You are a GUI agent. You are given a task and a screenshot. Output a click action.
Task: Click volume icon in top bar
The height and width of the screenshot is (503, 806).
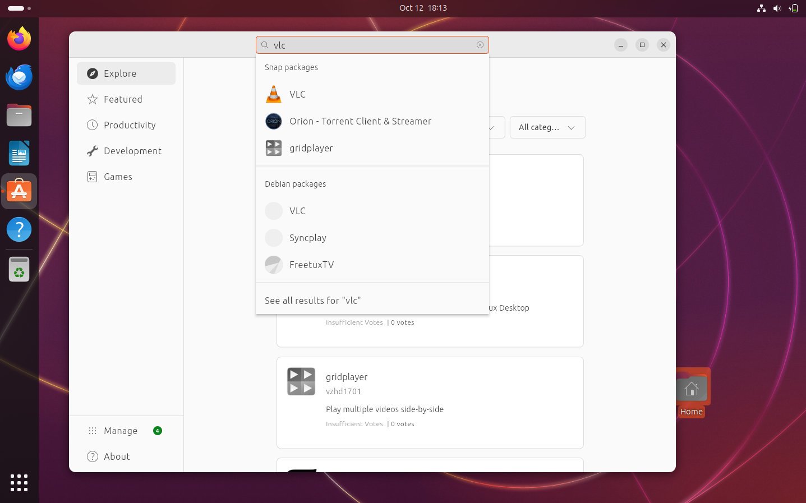click(x=777, y=8)
